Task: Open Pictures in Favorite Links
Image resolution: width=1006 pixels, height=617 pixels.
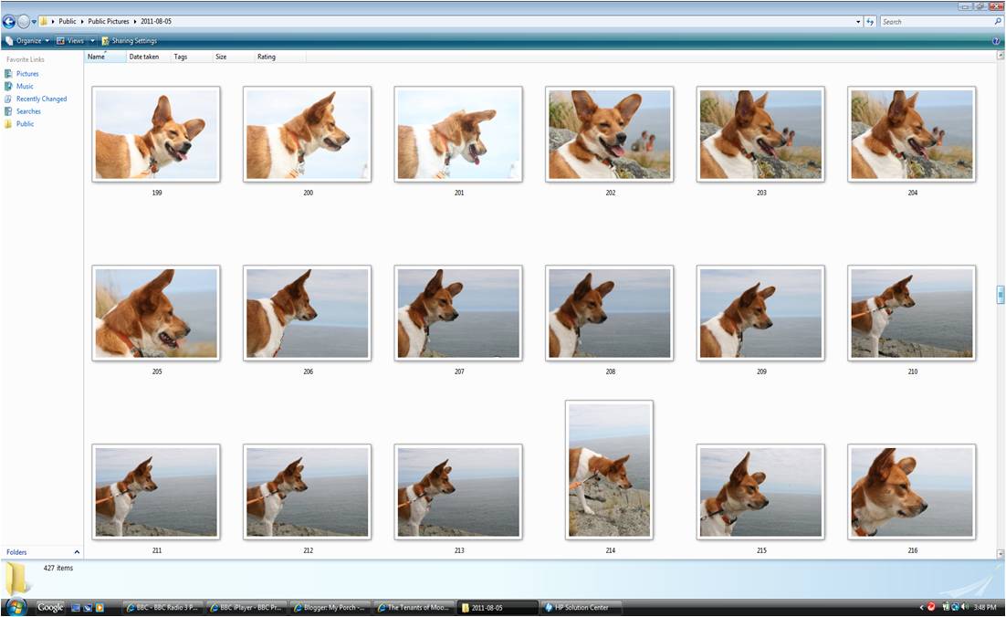Action: pos(27,74)
